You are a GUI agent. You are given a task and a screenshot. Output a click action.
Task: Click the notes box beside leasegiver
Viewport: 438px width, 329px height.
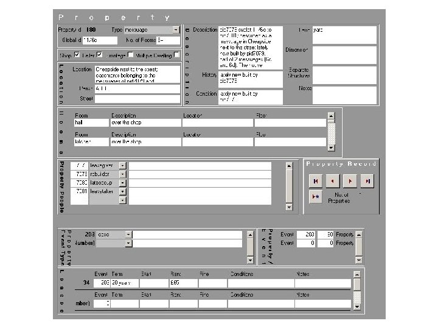coord(200,166)
